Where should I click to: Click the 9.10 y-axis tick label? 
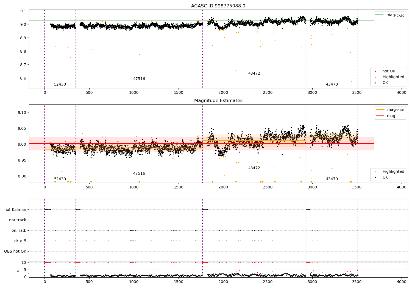[22, 112]
